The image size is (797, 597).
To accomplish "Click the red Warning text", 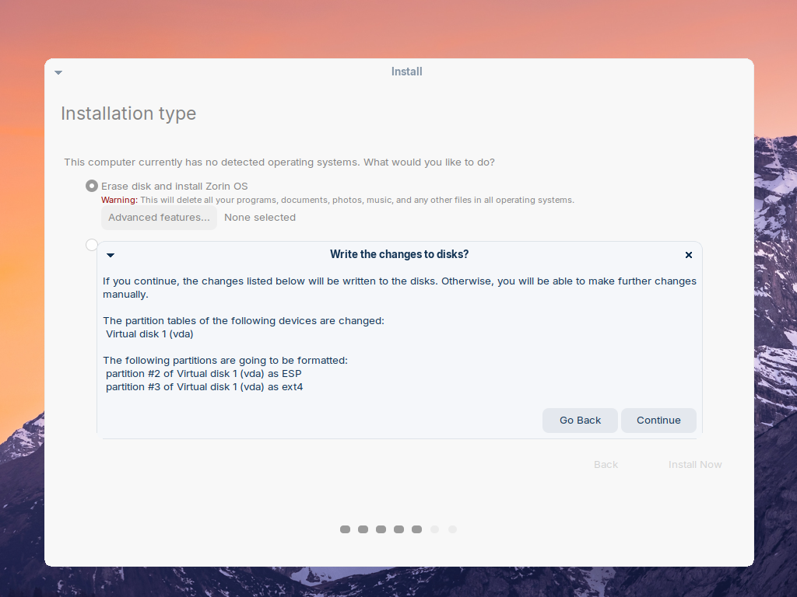I will coord(119,200).
